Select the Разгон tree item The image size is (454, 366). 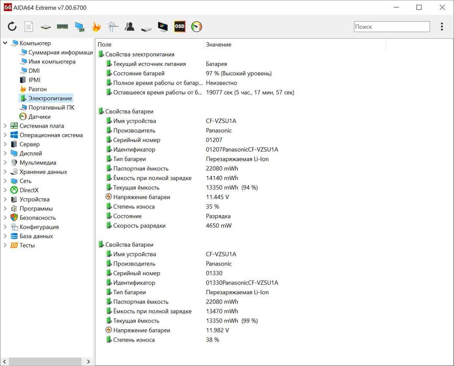pyautogui.click(x=34, y=89)
